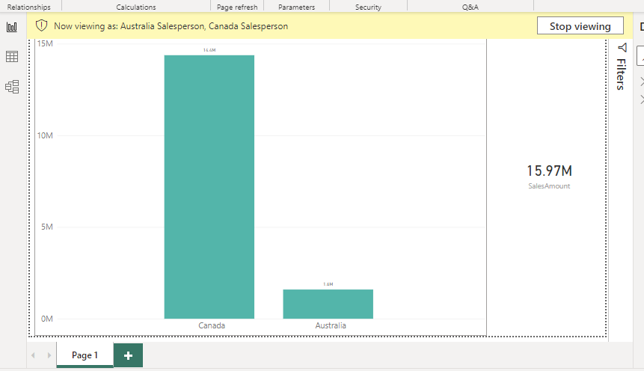The width and height of the screenshot is (644, 371).
Task: Click the shield icon in yellow banner
Action: pos(42,25)
